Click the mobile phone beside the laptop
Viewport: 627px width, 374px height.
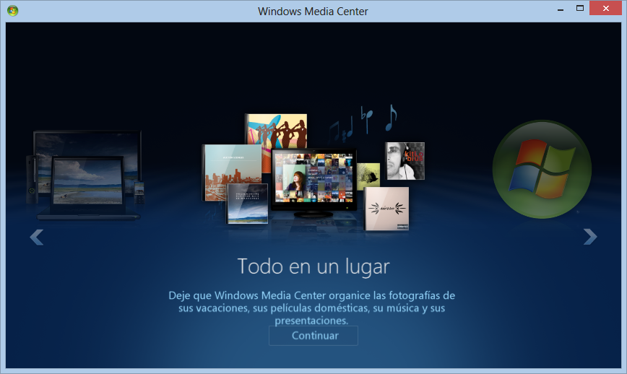139,188
